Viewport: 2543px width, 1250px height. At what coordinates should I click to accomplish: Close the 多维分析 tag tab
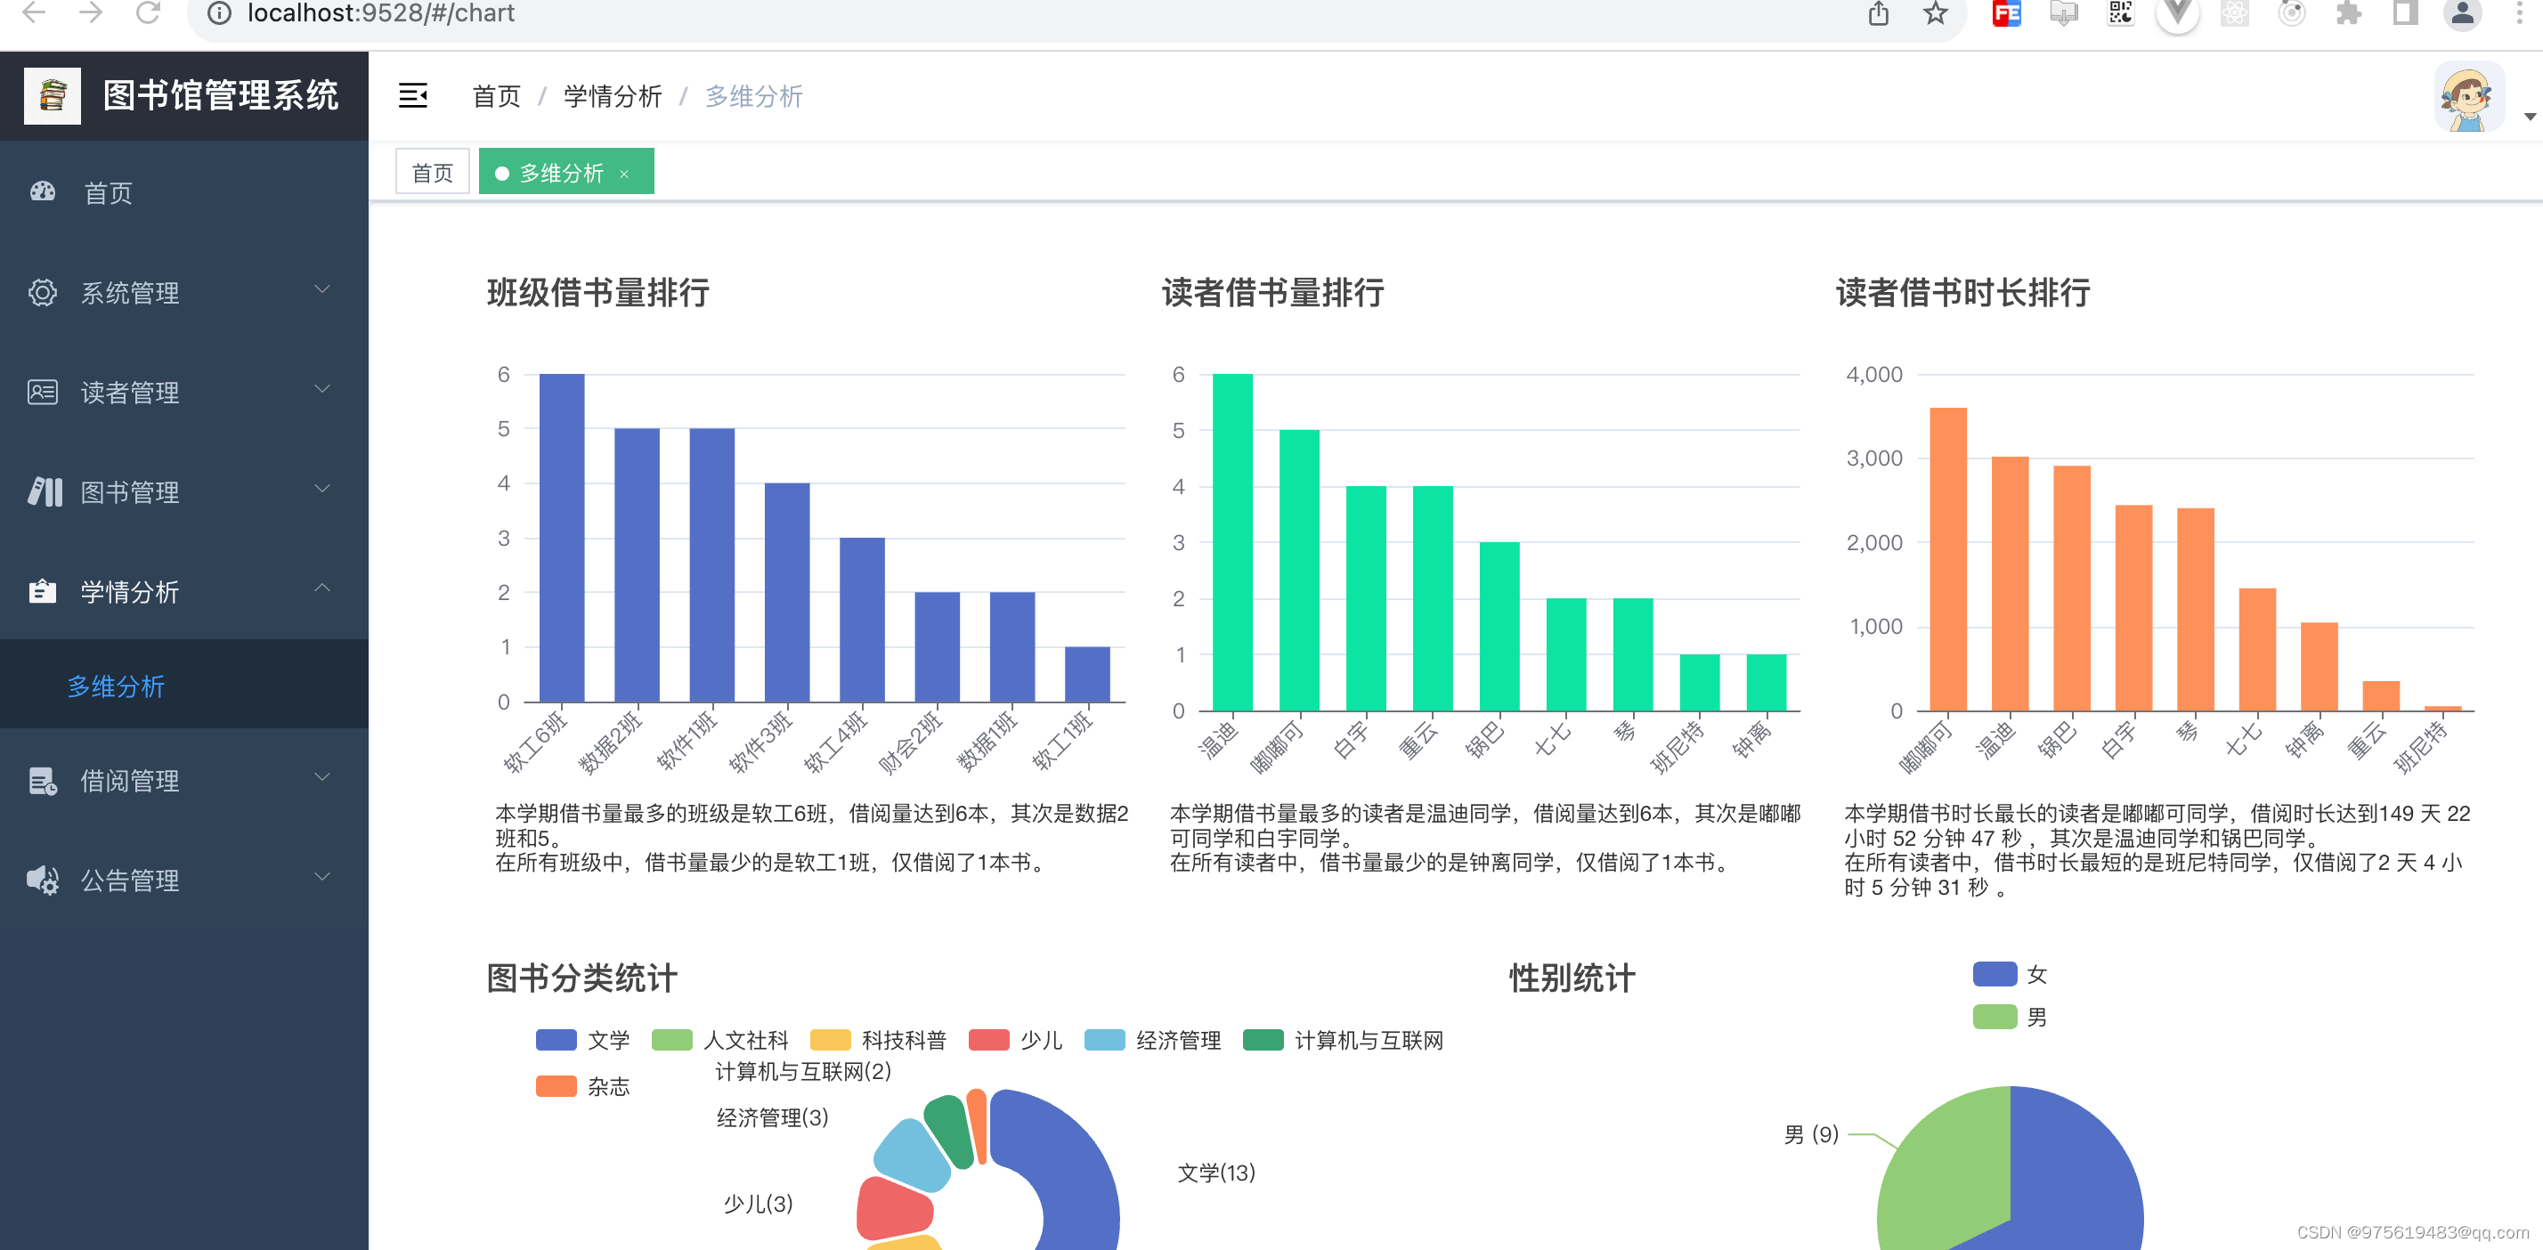click(624, 174)
